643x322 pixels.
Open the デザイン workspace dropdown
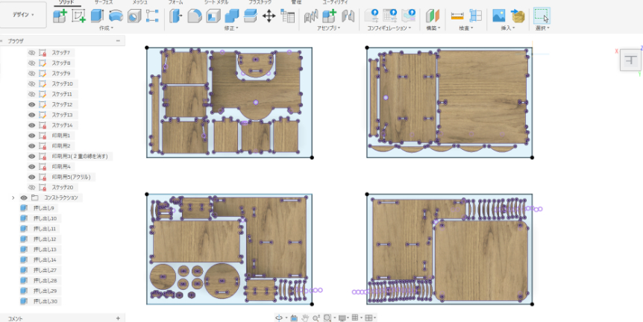pyautogui.click(x=23, y=15)
